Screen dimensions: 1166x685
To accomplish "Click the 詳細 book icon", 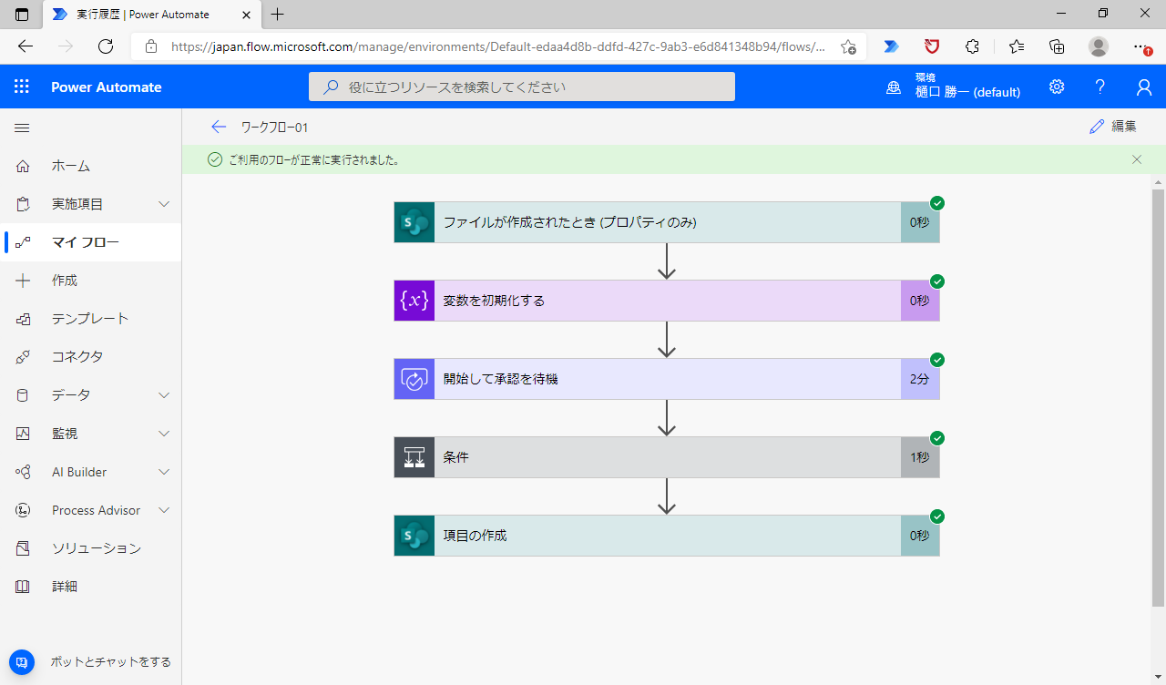I will 23,587.
